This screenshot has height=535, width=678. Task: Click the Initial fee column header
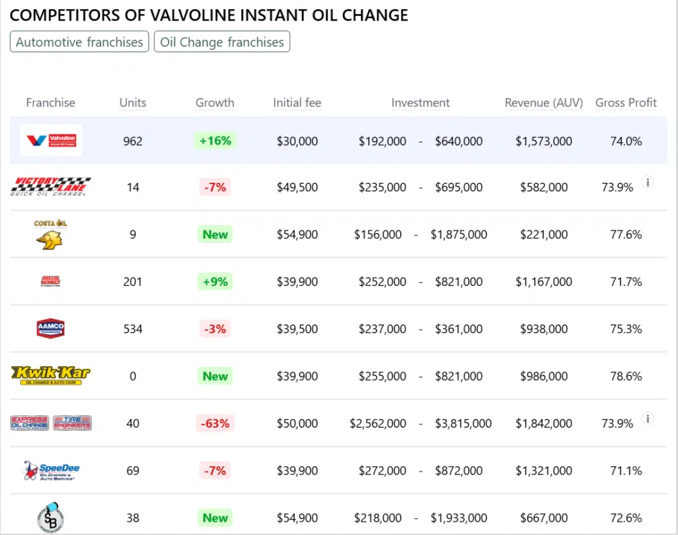click(x=297, y=103)
